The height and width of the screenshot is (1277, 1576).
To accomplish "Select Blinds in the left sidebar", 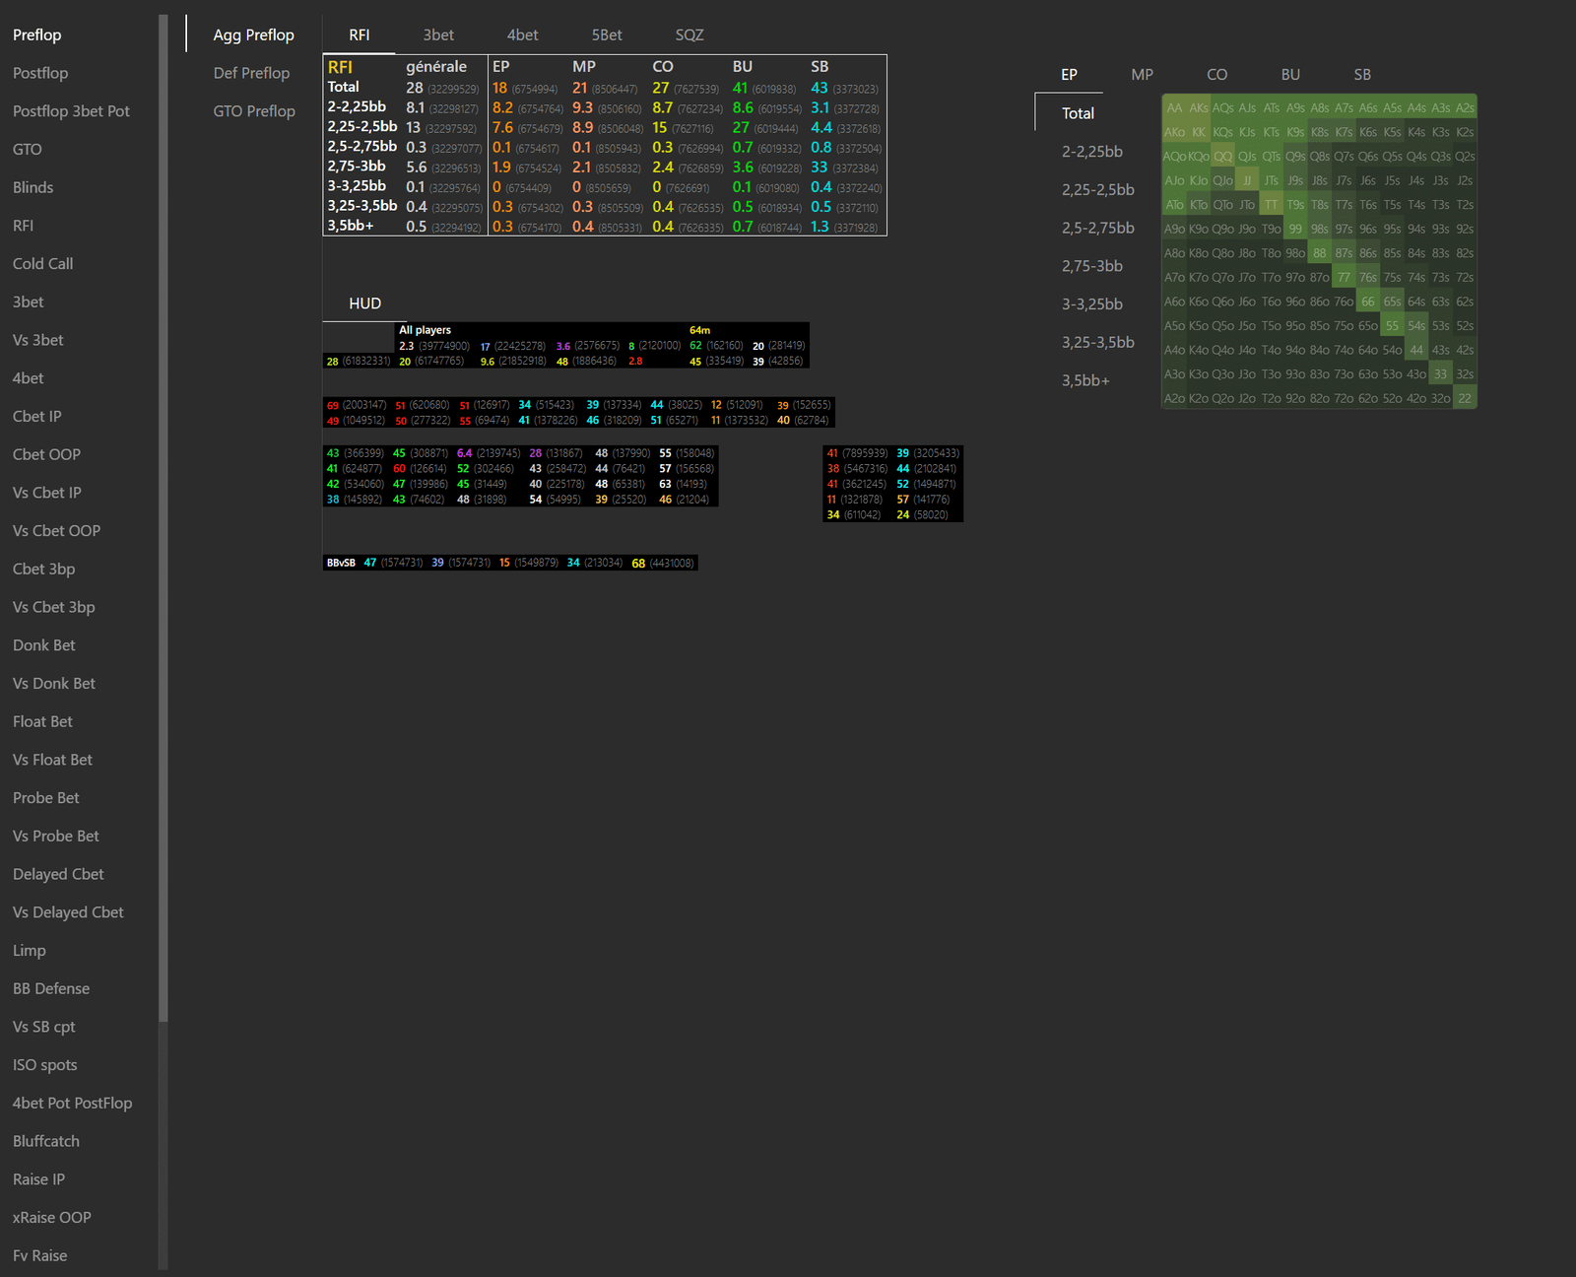I will pyautogui.click(x=33, y=187).
